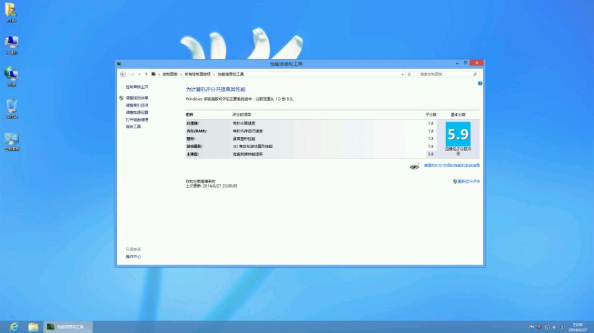Close the performance tools window
The height and width of the screenshot is (333, 594).
477,63
